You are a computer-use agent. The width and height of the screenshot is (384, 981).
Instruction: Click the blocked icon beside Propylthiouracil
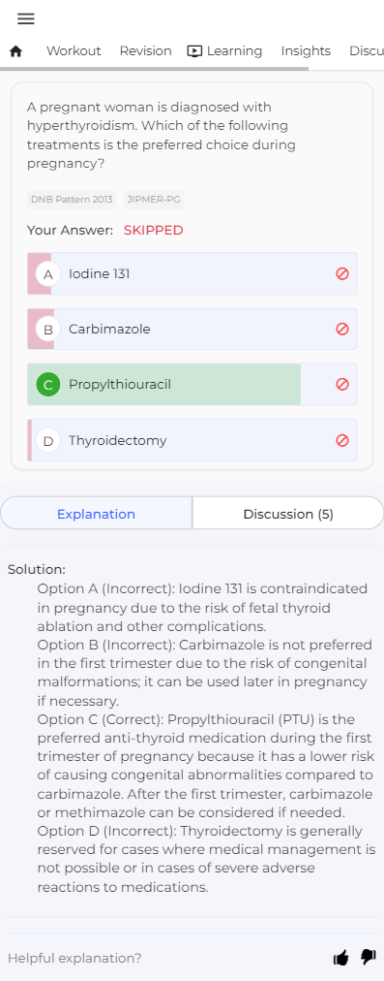[x=342, y=384]
